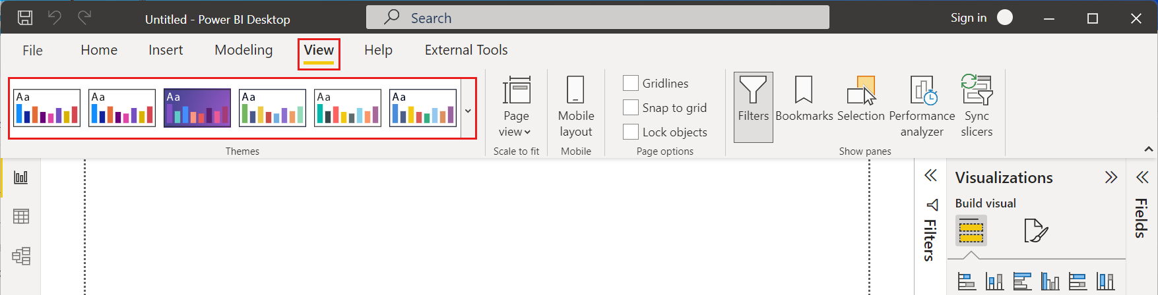Image resolution: width=1158 pixels, height=295 pixels.
Task: Open the Sync slicers pane
Action: [977, 107]
